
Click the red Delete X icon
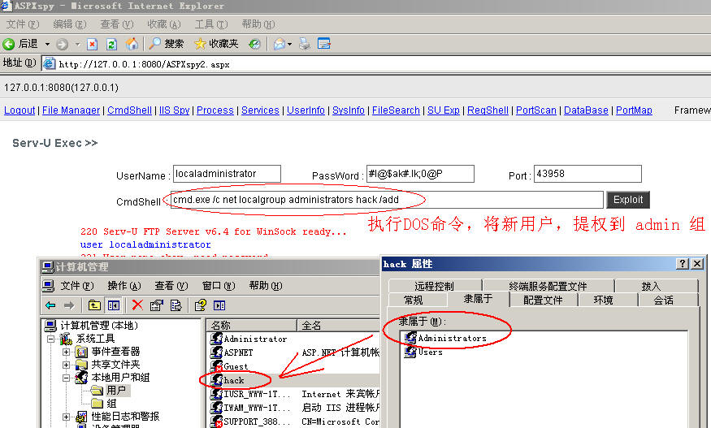point(137,305)
